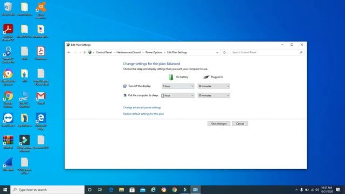Click the Hardware and Sound breadcrumb
The width and height of the screenshot is (345, 194).
point(128,52)
